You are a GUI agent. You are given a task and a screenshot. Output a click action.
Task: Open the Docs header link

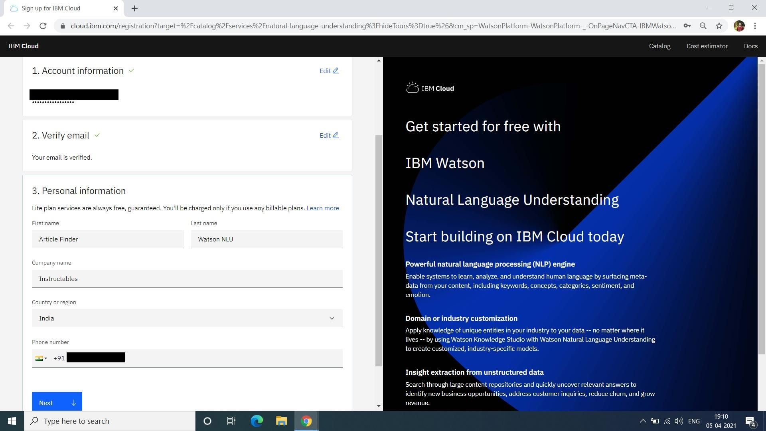pyautogui.click(x=750, y=46)
